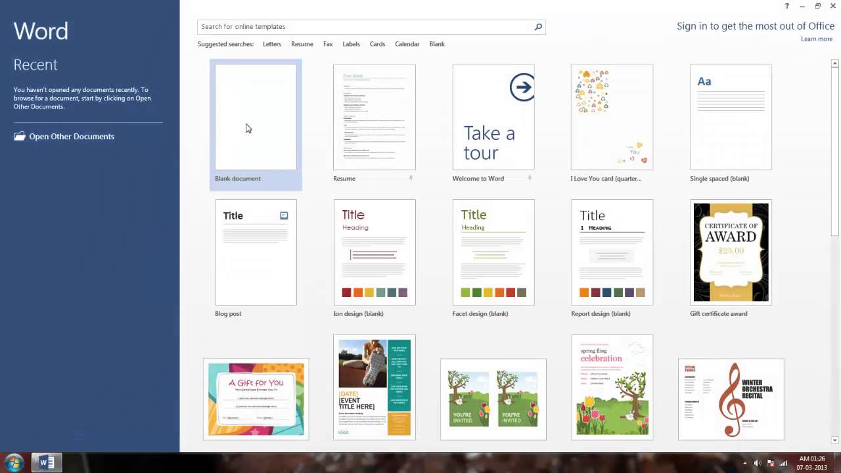Choose the Gift certificate award template
The image size is (841, 473).
(x=731, y=252)
